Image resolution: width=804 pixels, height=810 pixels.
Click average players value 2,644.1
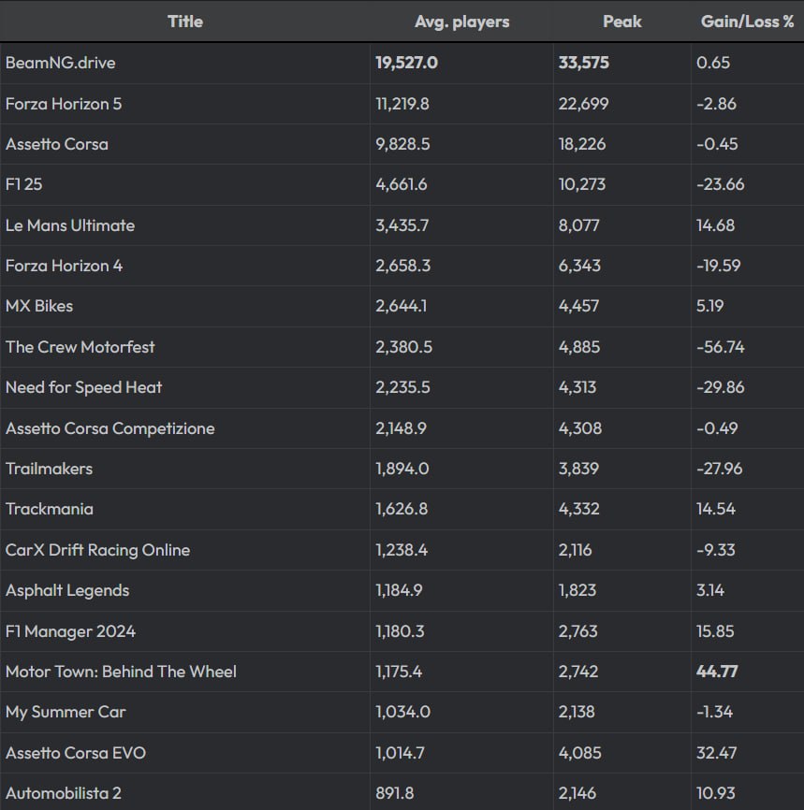[402, 306]
